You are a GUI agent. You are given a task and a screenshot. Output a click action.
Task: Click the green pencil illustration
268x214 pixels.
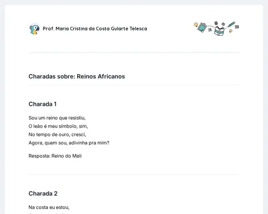pos(232,25)
